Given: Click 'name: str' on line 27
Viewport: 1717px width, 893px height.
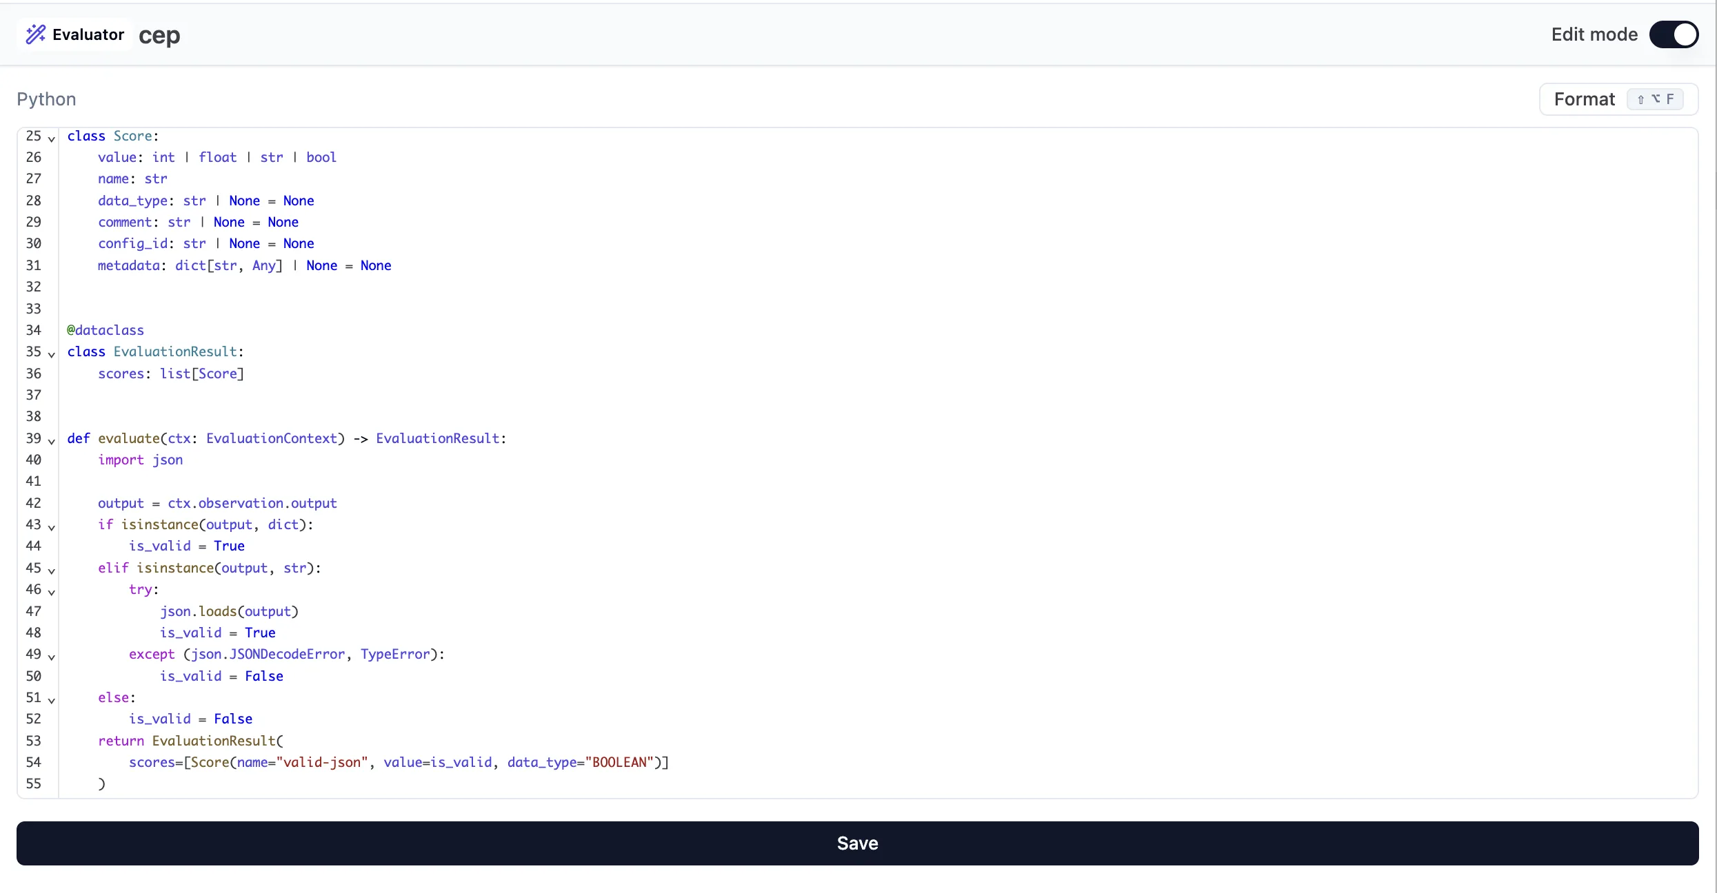Looking at the screenshot, I should point(132,178).
